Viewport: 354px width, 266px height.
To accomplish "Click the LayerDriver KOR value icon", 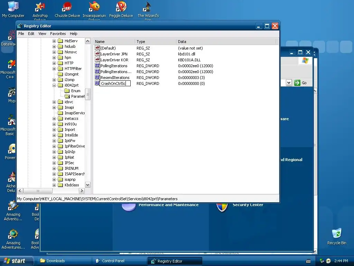I will [97, 60].
